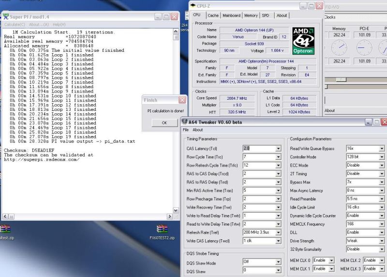This screenshot has height=277, width=387.
Task: Click Super PI horizontal scrollbar left arrow
Action: point(5,216)
